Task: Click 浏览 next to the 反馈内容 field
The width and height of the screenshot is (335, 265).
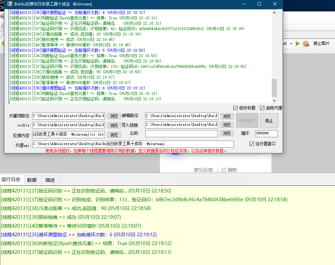Action: coord(114,135)
